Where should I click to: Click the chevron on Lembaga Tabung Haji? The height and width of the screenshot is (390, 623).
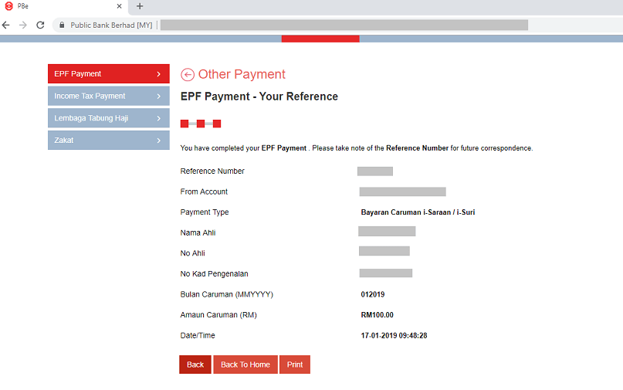(x=158, y=118)
